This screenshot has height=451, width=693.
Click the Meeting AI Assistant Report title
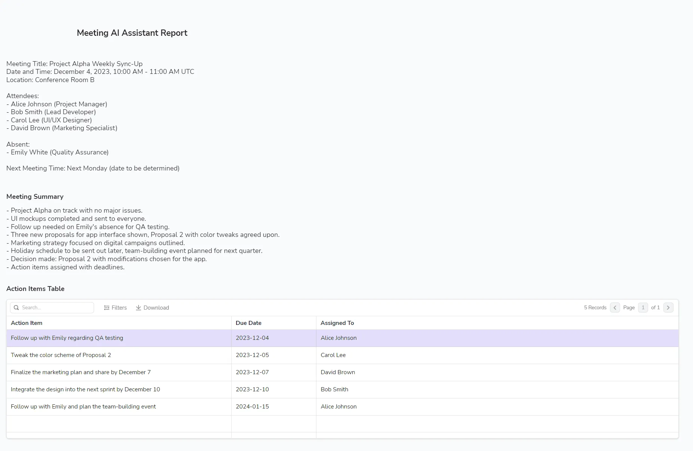tap(132, 33)
